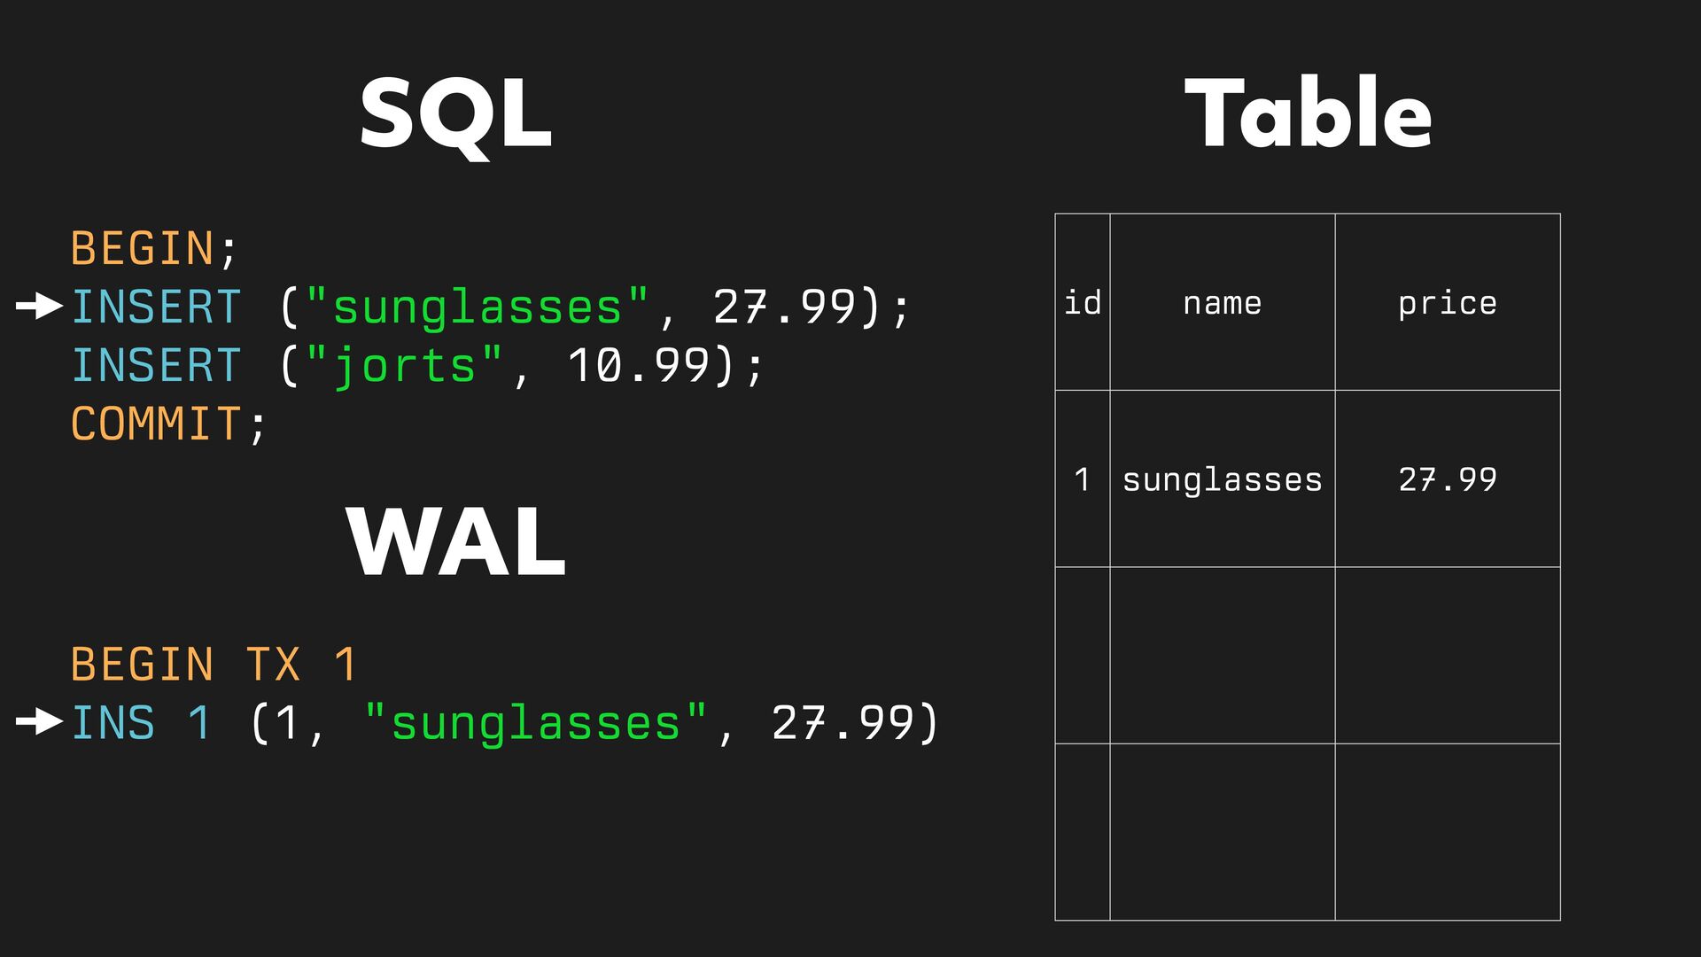
Task: Select the 27.99 price cell in the table
Action: tap(1447, 479)
